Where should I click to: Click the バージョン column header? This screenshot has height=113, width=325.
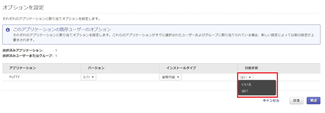[96, 68]
